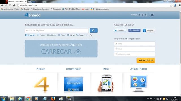Open settings gear in site header
This screenshot has height=101, width=181.
[152, 15]
